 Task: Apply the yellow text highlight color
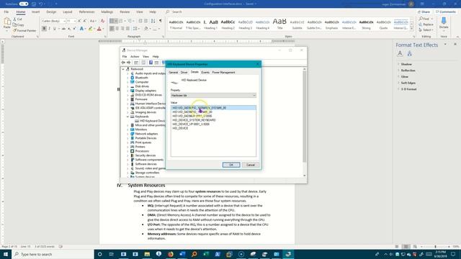90,29
